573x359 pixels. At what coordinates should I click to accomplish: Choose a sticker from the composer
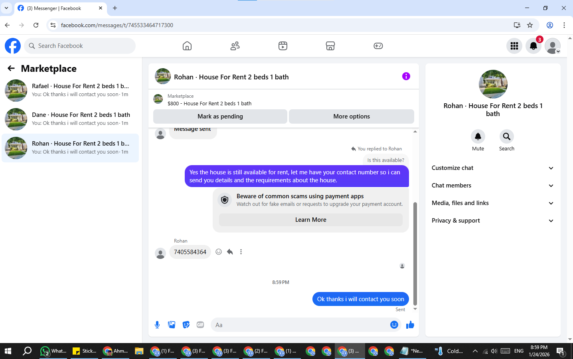[x=186, y=325]
